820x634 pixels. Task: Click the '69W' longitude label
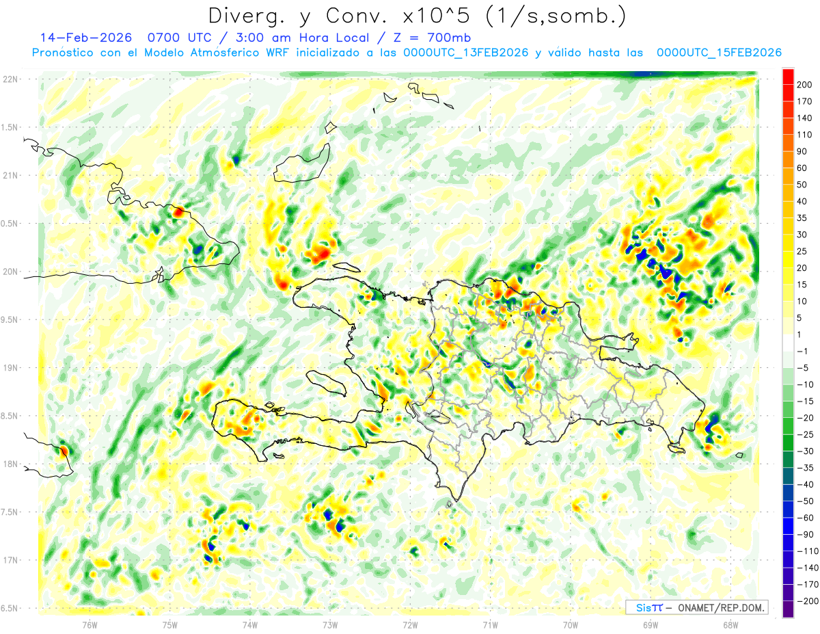click(x=651, y=624)
